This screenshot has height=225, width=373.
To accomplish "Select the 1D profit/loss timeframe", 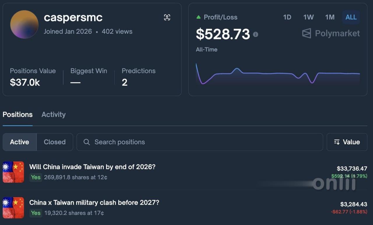I will click(x=287, y=17).
